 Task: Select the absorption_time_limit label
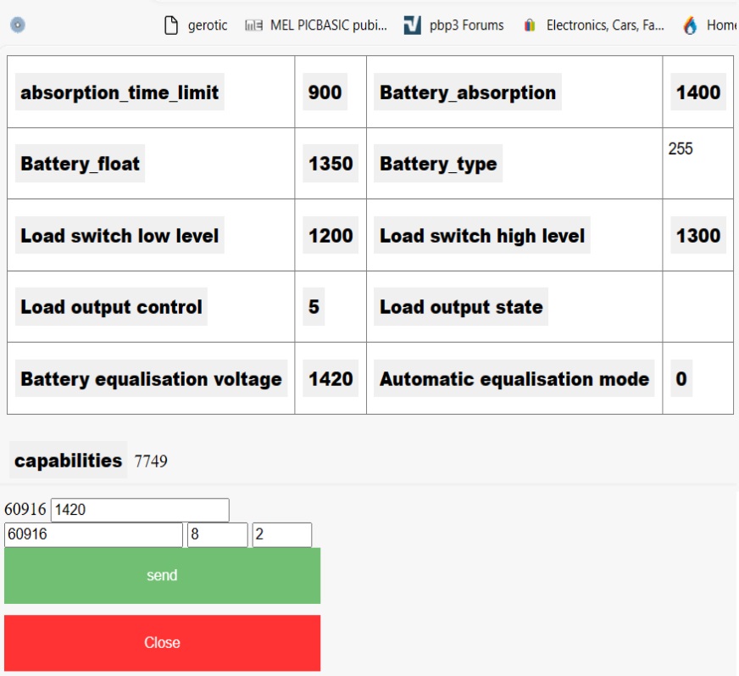[119, 92]
